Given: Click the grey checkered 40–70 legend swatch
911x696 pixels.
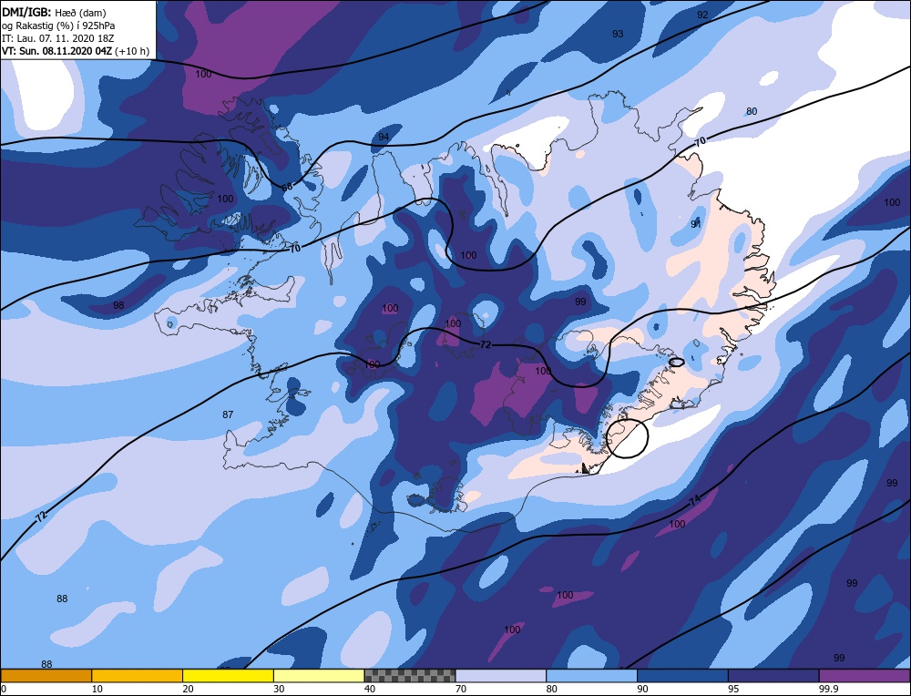Looking at the screenshot, I should pyautogui.click(x=410, y=675).
